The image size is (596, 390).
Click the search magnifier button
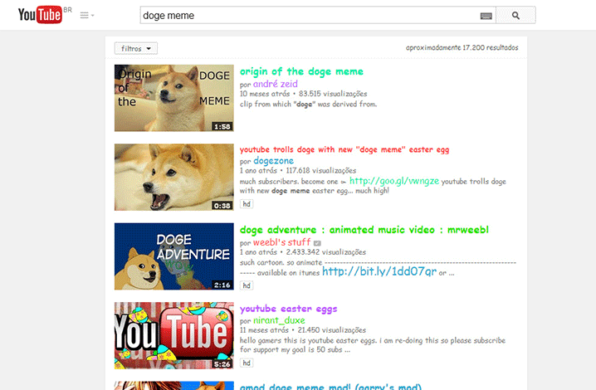(515, 15)
